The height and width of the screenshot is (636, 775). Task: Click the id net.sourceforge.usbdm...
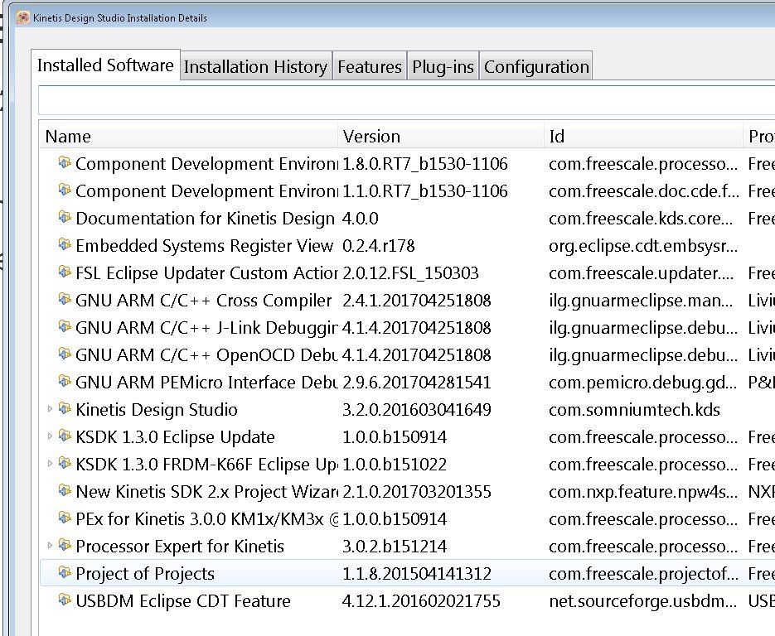[x=643, y=601]
